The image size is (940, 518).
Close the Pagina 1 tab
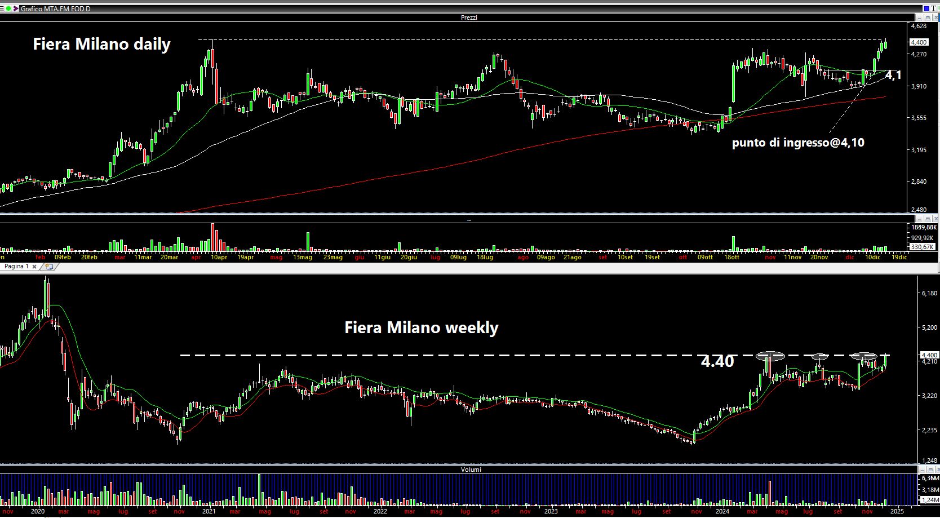click(x=34, y=267)
